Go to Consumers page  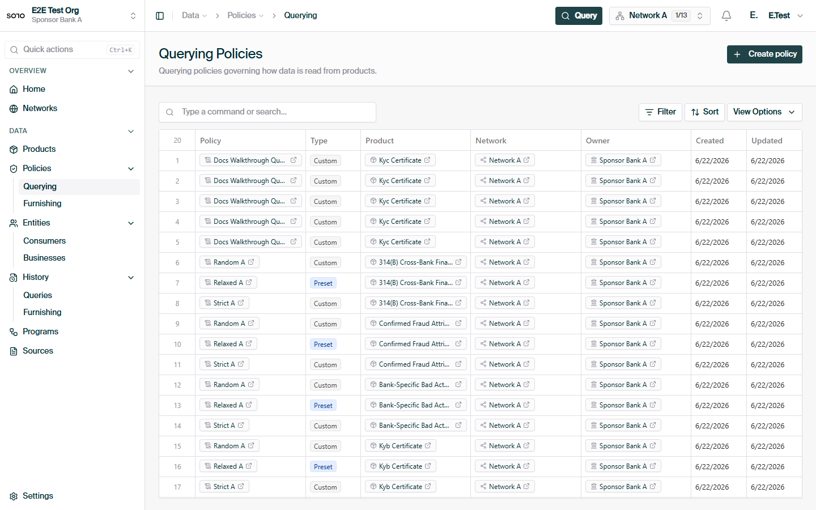(x=79, y=241)
